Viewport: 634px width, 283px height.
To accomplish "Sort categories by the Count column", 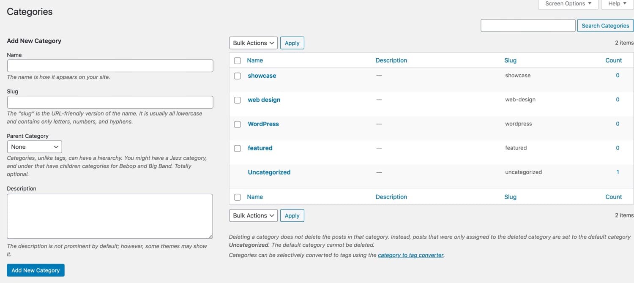I will pyautogui.click(x=613, y=60).
